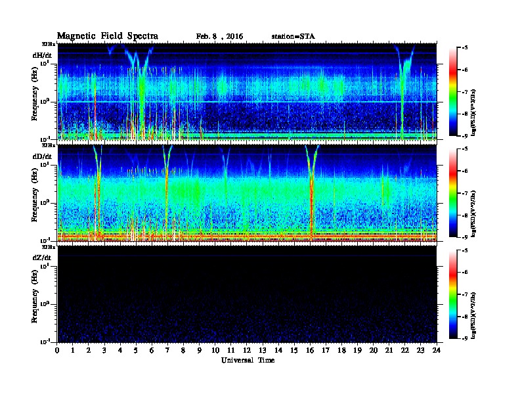
Task: Click the dD/dt panel color scale bar
Action: [452, 193]
